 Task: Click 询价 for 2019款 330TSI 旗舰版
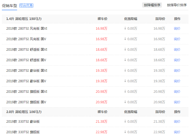(177, 132)
